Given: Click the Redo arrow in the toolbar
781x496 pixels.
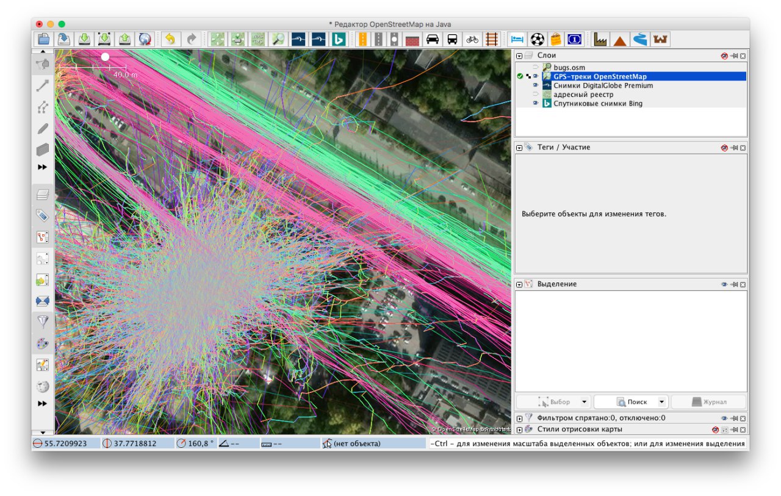Looking at the screenshot, I should [x=191, y=40].
